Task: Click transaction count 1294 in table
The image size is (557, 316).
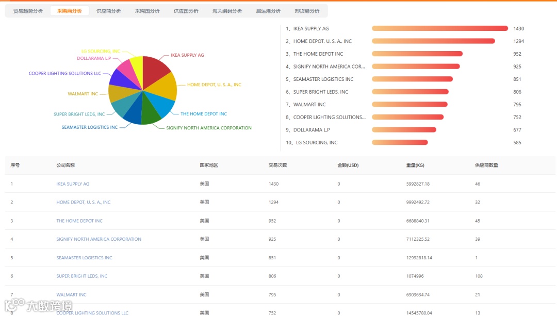Action: (x=273, y=203)
